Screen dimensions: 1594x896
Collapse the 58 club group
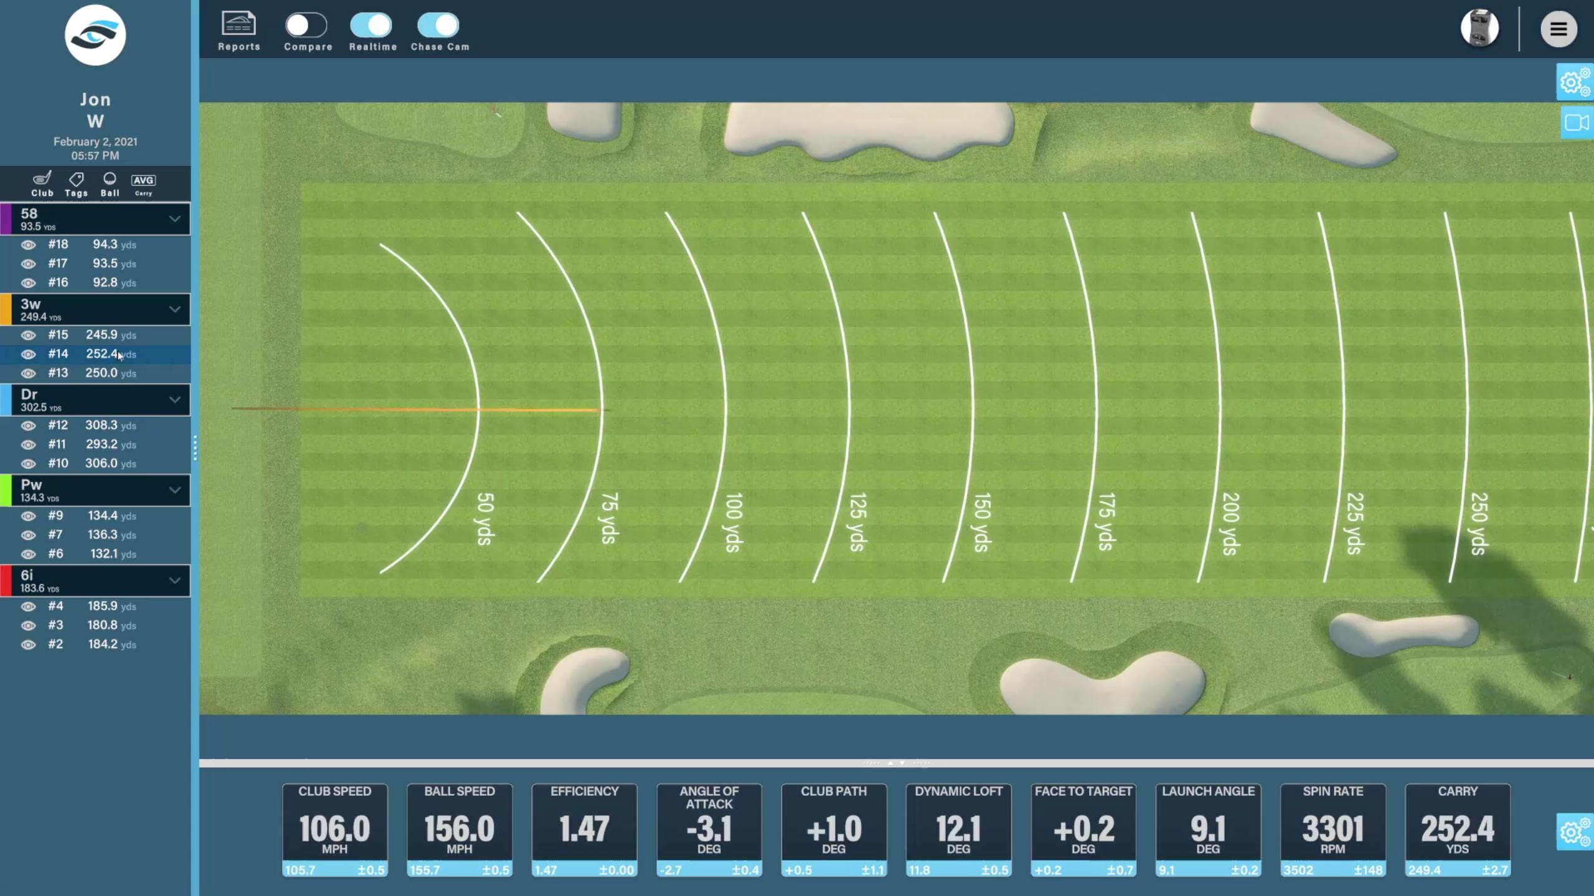pos(175,219)
